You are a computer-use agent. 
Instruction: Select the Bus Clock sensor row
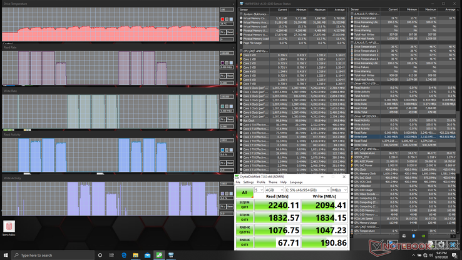pos(292,120)
